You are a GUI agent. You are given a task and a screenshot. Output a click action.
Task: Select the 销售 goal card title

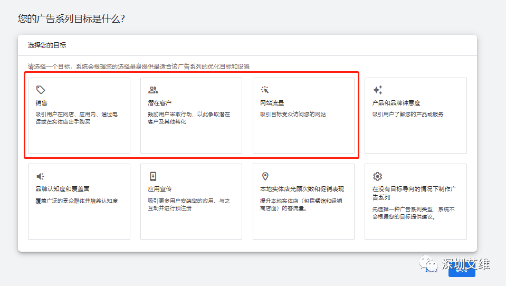click(42, 103)
